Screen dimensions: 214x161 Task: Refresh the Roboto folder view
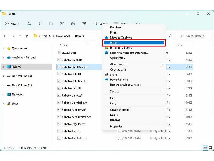tap(170, 36)
